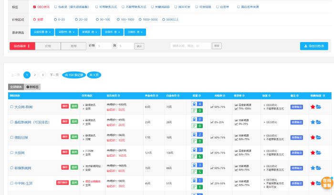Click the red star in 中华网-生活 row
Viewport: 334px width, 195px height.
313,183
